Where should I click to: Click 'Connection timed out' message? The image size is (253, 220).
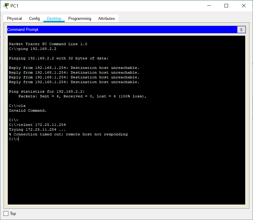(x=68, y=134)
